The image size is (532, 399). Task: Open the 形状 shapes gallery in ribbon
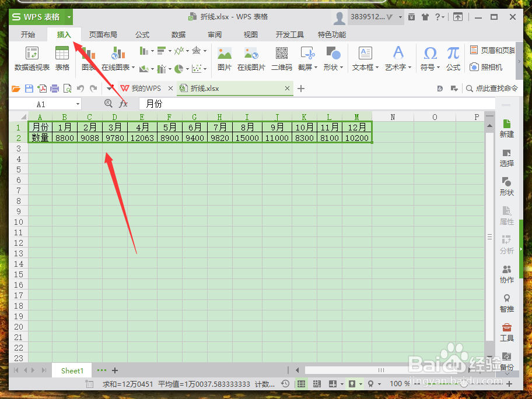coord(333,59)
